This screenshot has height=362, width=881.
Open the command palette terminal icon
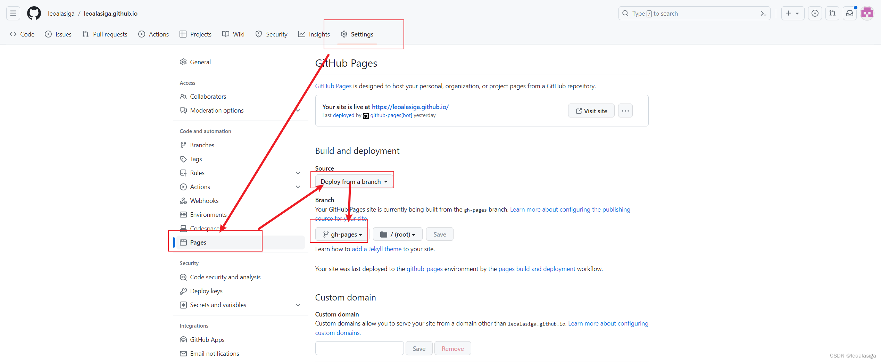(763, 13)
